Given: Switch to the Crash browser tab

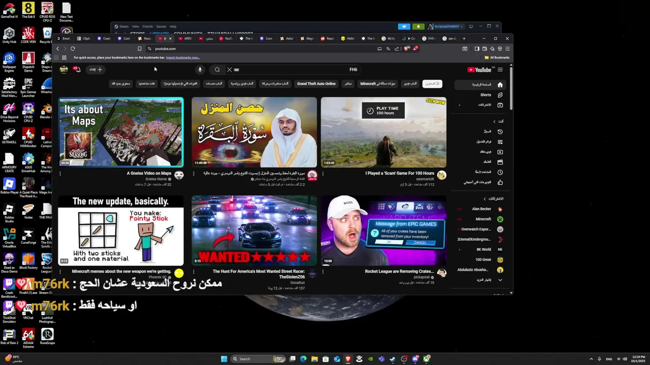Looking at the screenshot, I should (104, 39).
